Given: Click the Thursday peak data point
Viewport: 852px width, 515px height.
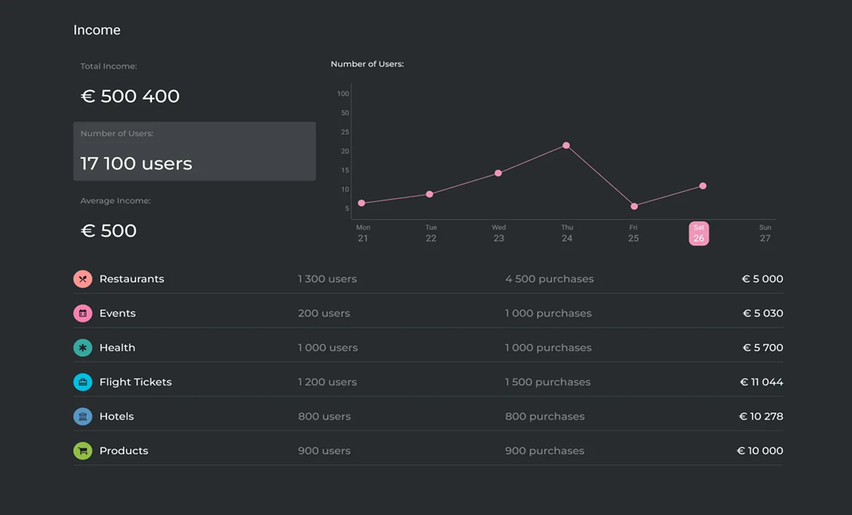Looking at the screenshot, I should coord(566,145).
